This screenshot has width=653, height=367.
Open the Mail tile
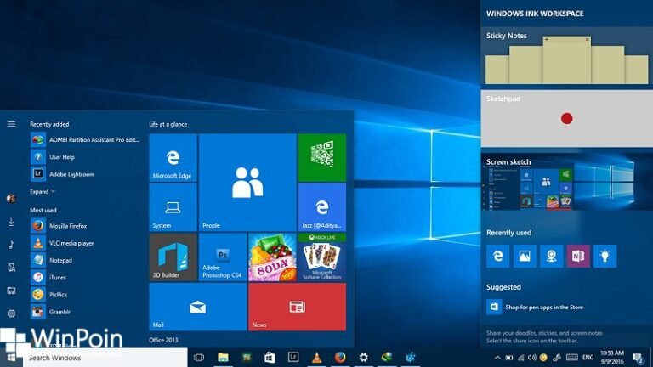197,307
